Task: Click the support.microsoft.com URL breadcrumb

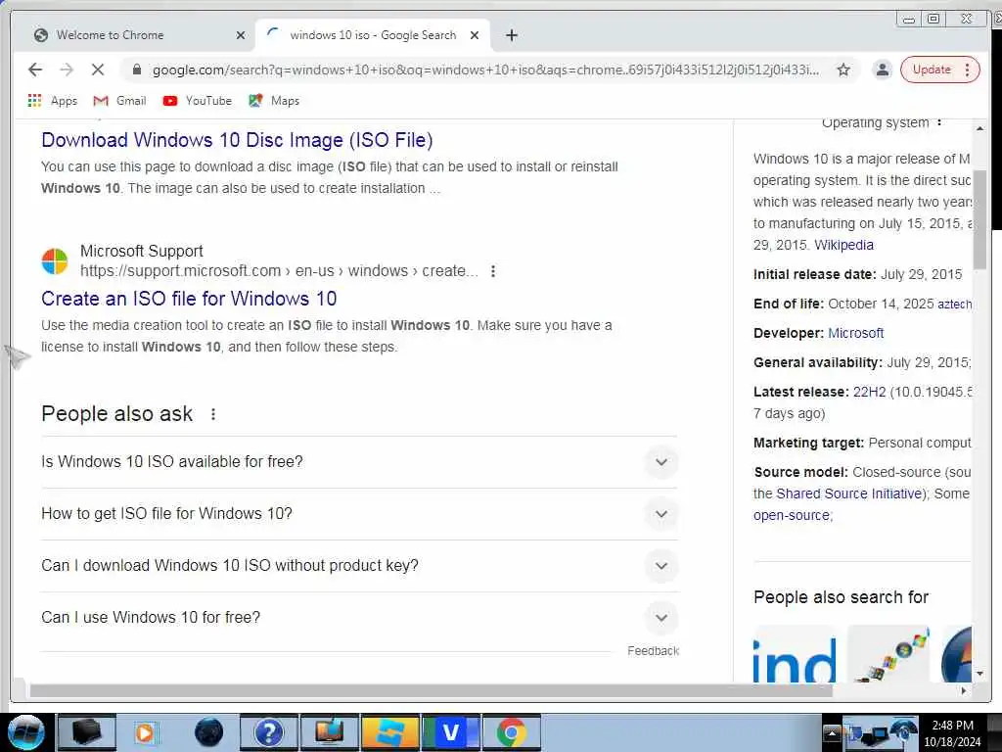Action: tap(279, 271)
